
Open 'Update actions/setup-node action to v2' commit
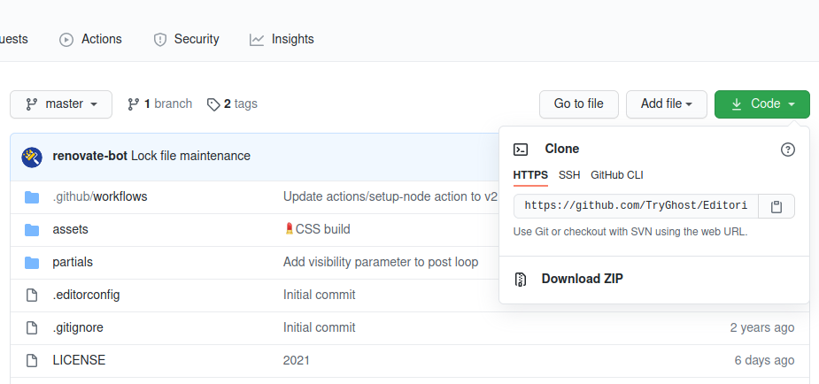[390, 196]
